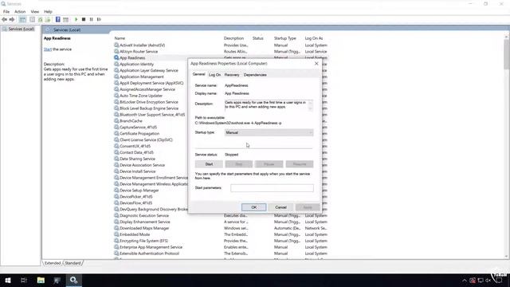
Task: Click the Properties toolbar icon
Action: coord(32,19)
